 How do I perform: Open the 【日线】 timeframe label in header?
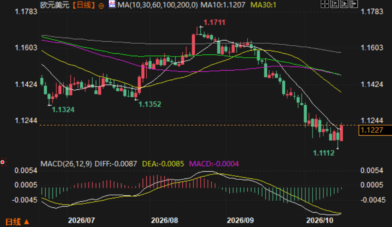click(84, 5)
